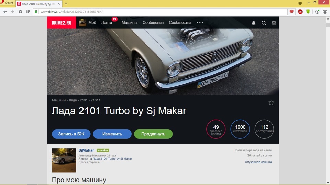
Task: Add page to bookmarks with heart icon
Action: pyautogui.click(x=291, y=12)
